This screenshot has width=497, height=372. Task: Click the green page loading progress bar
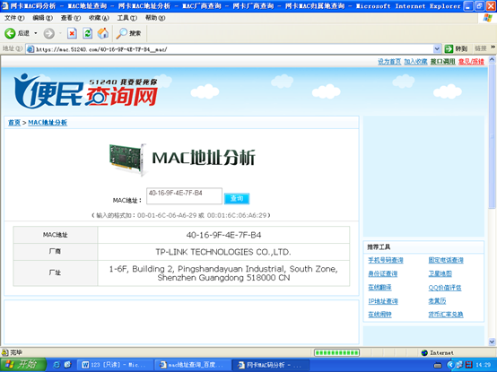click(336, 352)
